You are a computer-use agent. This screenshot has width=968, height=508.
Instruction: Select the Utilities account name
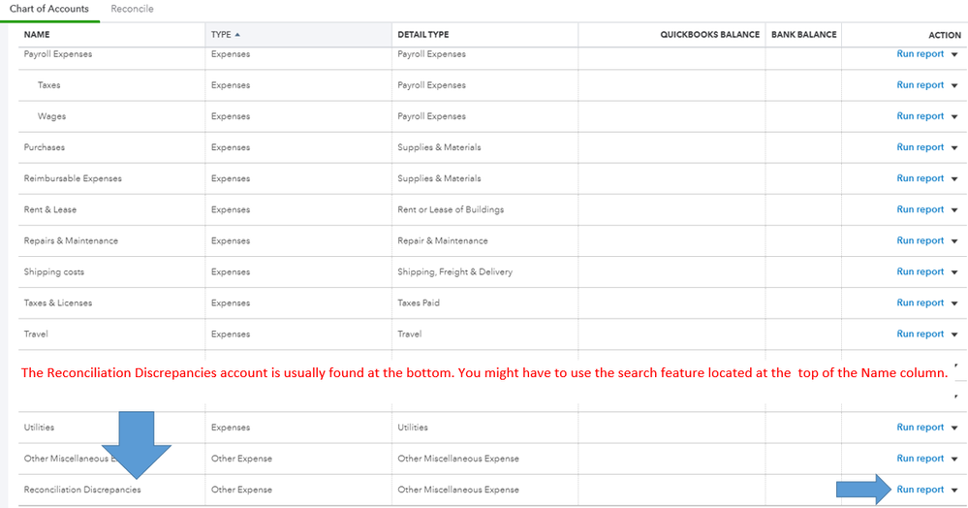(39, 427)
